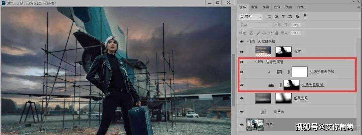Hide the 边缘光照去饱和 layer
The image size is (362, 135).
pos(241,72)
